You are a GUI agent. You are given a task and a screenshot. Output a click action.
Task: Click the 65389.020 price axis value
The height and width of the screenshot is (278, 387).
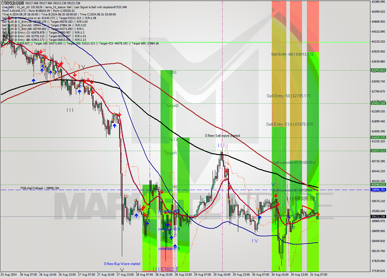tap(378, 2)
